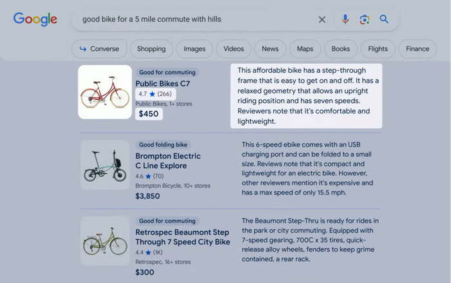
Task: Click the 4.7 star rating for Public Bikes
Action: (x=156, y=94)
